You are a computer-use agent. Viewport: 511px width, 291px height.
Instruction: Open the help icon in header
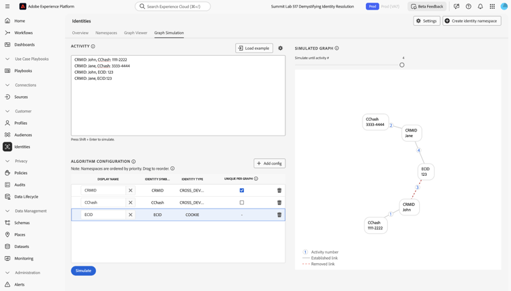[x=468, y=7]
